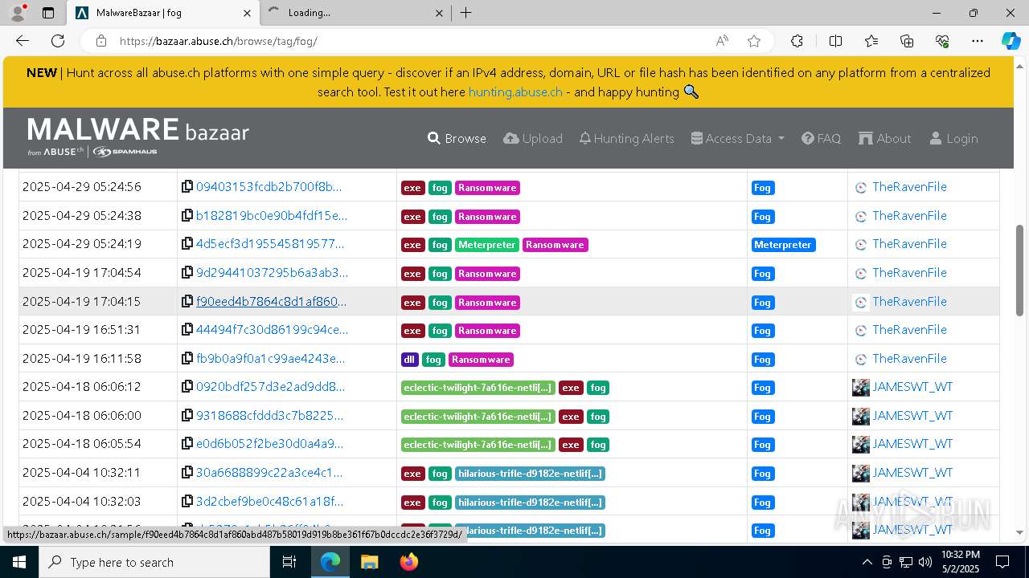Open JAMESWT_WT reporter on 06:06:12 row
1029x578 pixels.
point(912,387)
